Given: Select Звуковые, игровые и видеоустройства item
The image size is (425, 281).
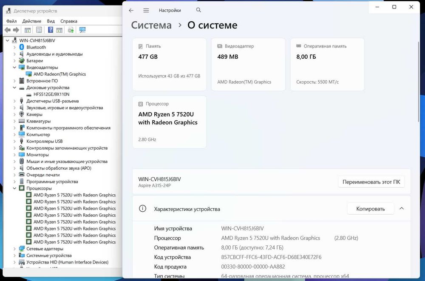Looking at the screenshot, I should click(x=65, y=108).
